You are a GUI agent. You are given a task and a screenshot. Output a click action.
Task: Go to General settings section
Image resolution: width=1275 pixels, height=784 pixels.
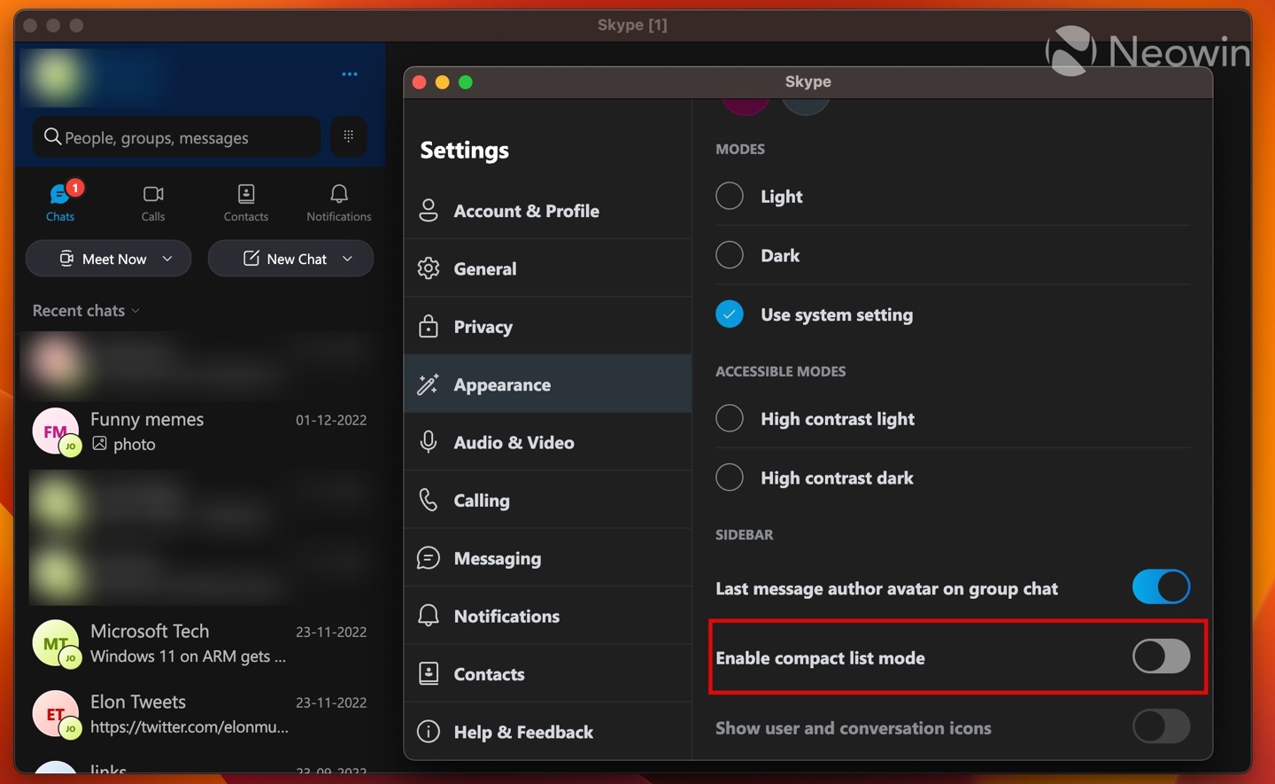(485, 268)
